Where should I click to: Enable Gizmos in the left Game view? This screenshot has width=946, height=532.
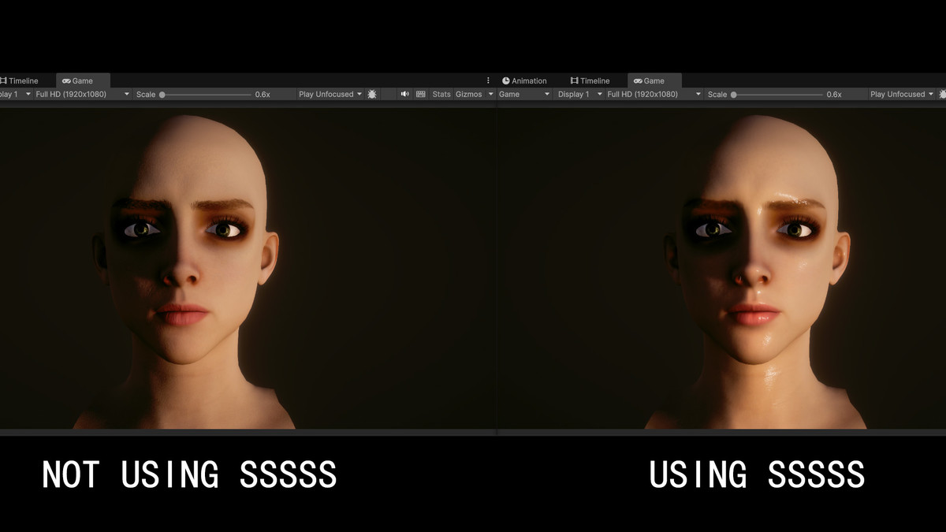click(470, 94)
